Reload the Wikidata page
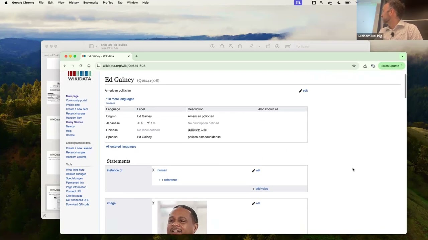 click(x=81, y=66)
